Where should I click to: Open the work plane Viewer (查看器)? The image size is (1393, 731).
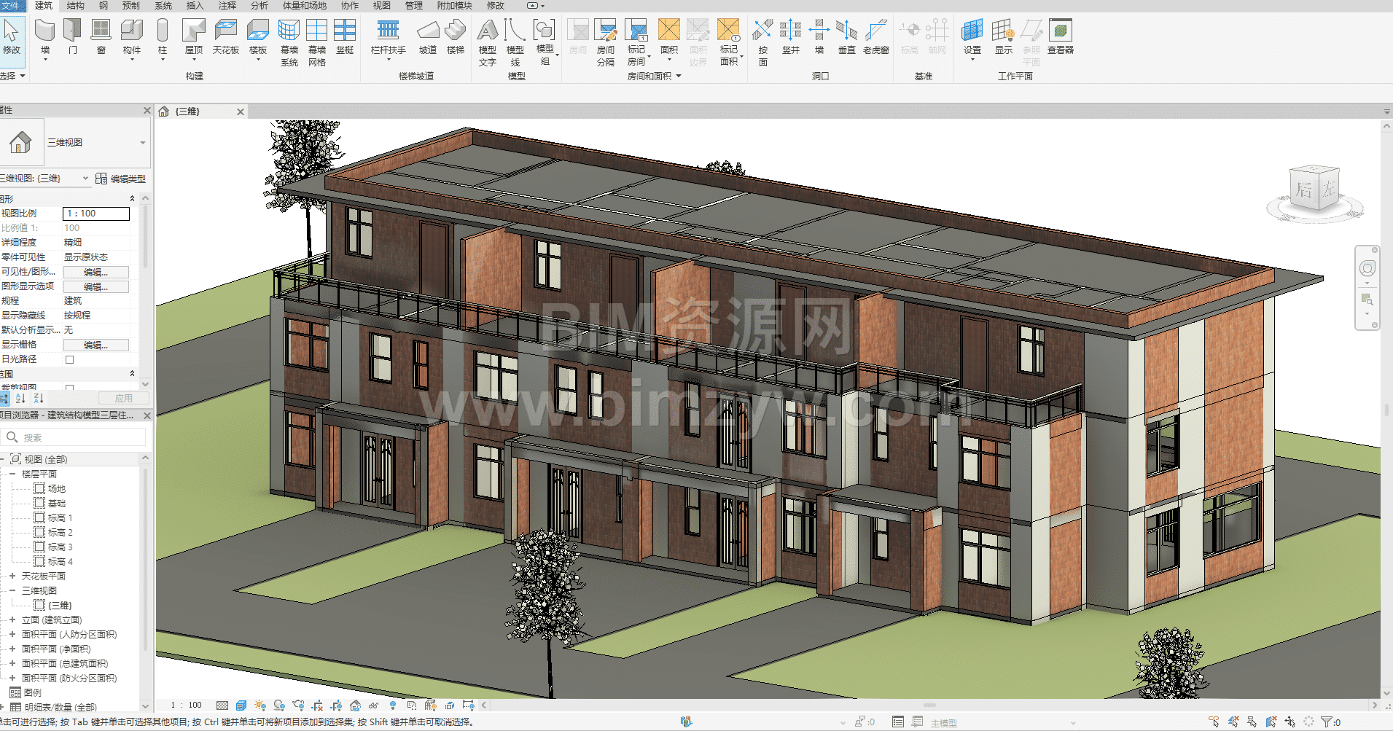pos(1061,37)
